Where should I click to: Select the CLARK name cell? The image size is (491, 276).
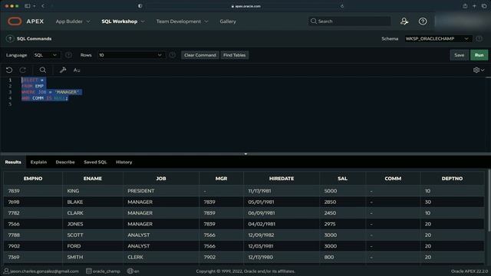pos(93,213)
